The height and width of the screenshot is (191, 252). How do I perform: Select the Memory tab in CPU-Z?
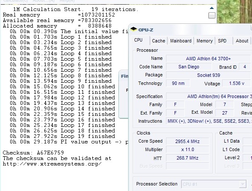point(205,41)
